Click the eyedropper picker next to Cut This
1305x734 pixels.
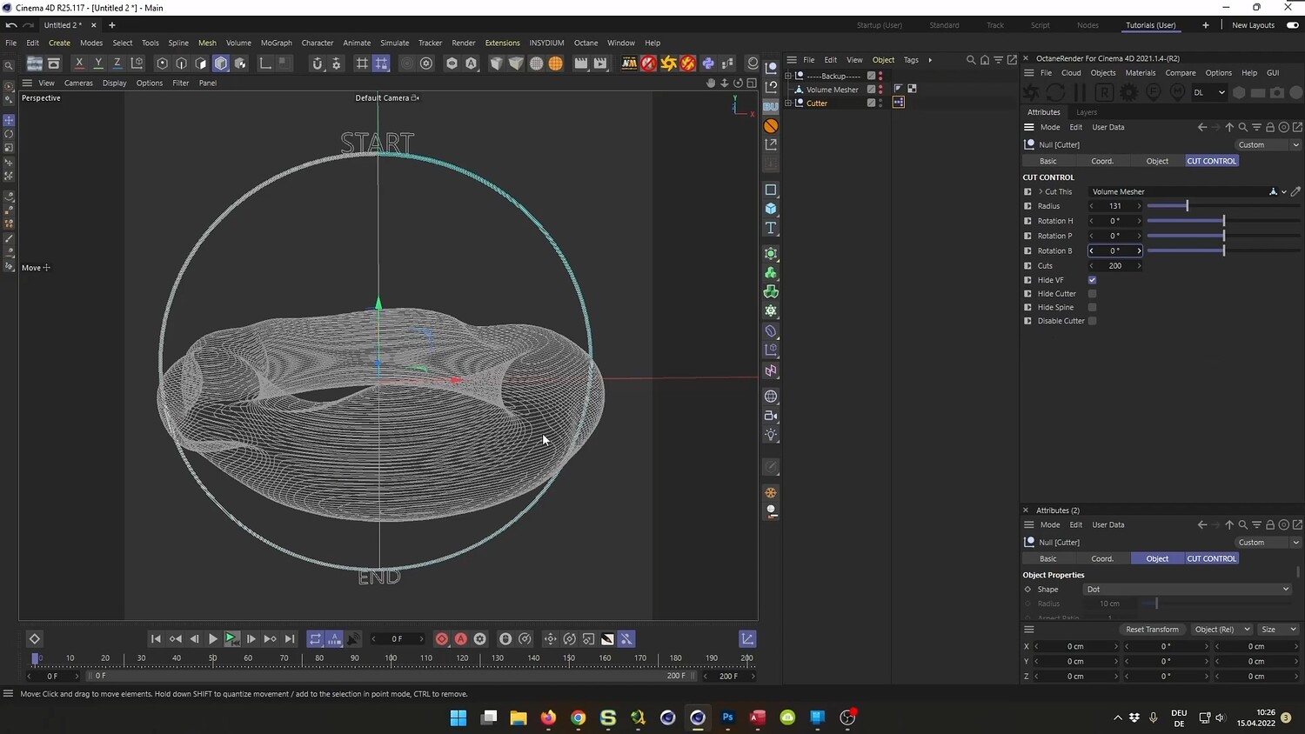tap(1295, 191)
